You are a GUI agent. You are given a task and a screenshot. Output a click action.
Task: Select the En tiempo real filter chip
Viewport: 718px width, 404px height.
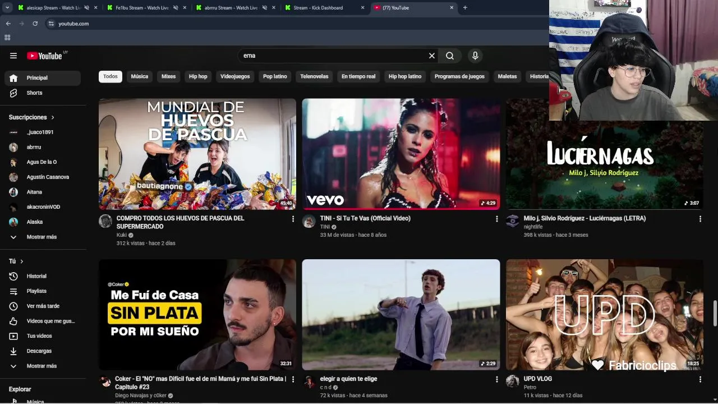[x=358, y=76]
